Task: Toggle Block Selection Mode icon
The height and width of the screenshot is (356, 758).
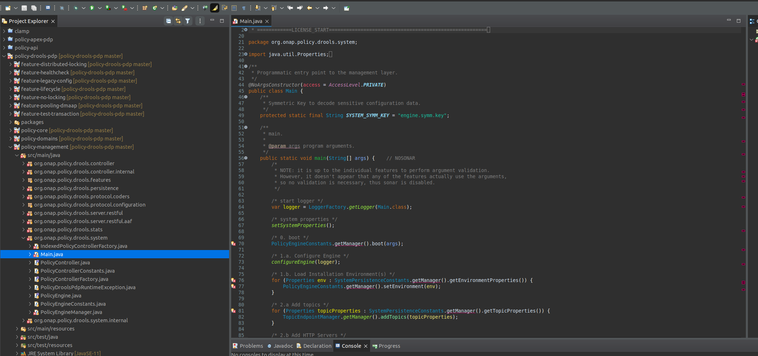Action: pyautogui.click(x=234, y=8)
